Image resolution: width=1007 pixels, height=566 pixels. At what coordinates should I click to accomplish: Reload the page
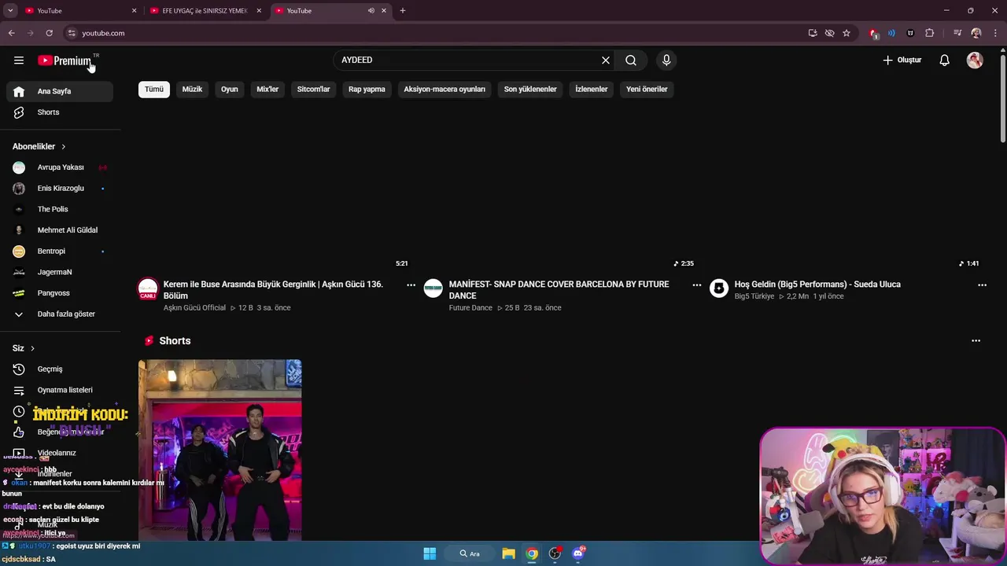click(49, 33)
